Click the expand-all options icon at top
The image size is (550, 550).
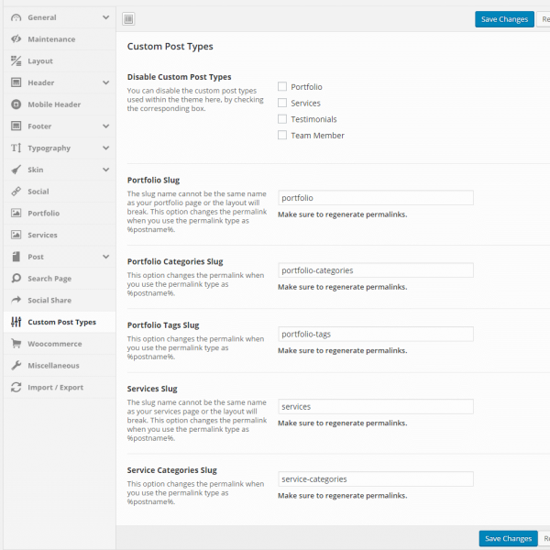pos(128,19)
